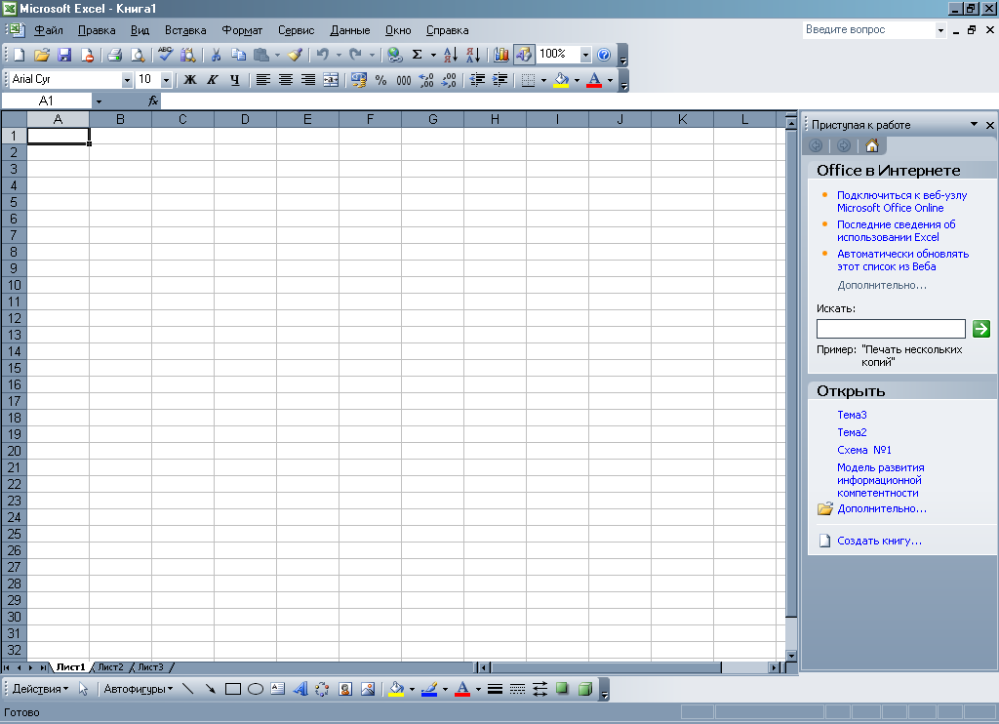Sort descending Z to A
Image resolution: width=999 pixels, height=724 pixels.
[473, 55]
